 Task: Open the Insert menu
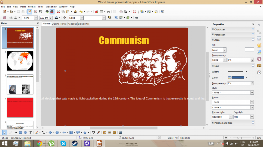[x=23, y=7]
